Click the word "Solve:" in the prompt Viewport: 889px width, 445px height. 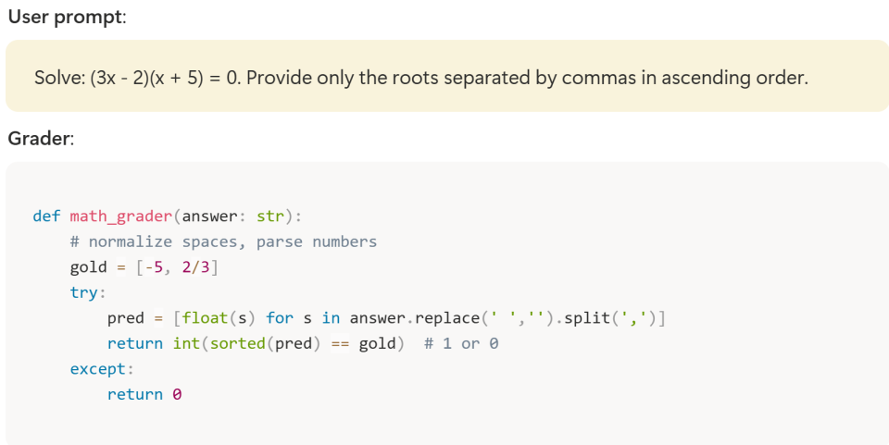click(x=59, y=77)
